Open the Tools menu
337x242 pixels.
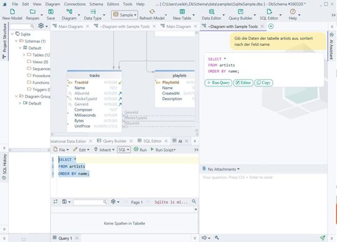(x=127, y=4)
